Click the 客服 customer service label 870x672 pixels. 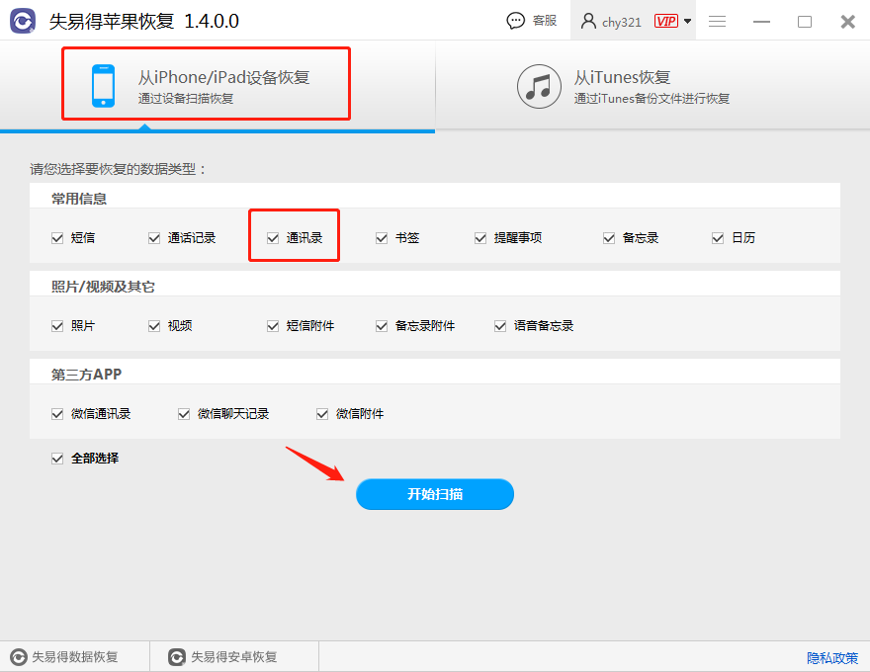click(x=545, y=21)
